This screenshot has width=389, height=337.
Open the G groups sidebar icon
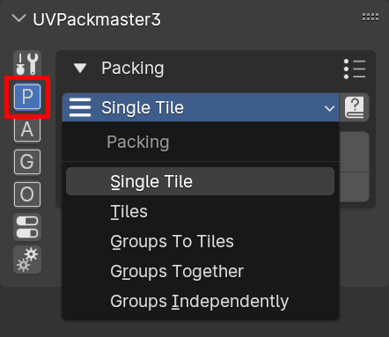pyautogui.click(x=27, y=162)
